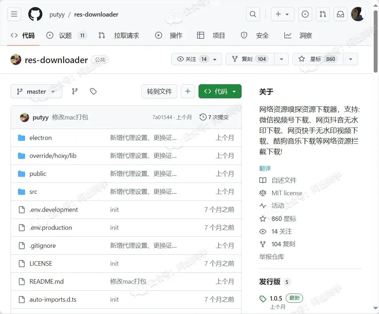Switch to the 代码 tab
Image resolution: width=379 pixels, height=314 pixels.
click(23, 36)
